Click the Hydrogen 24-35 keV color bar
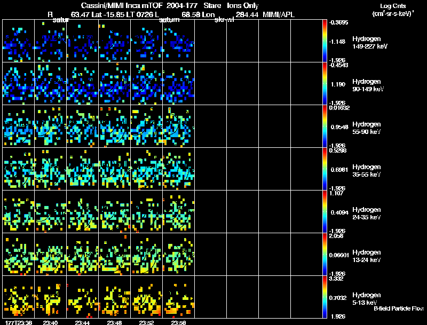 [325, 212]
